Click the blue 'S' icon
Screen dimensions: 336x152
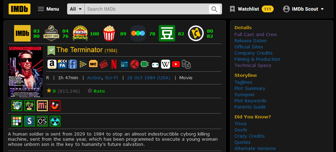click(x=30, y=121)
